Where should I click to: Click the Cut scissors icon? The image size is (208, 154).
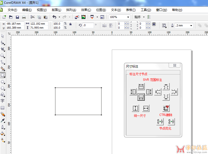tap(32, 17)
